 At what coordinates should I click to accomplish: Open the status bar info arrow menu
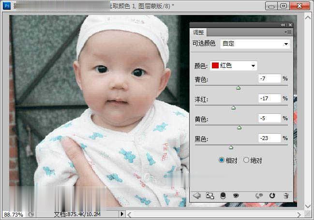(x=122, y=214)
